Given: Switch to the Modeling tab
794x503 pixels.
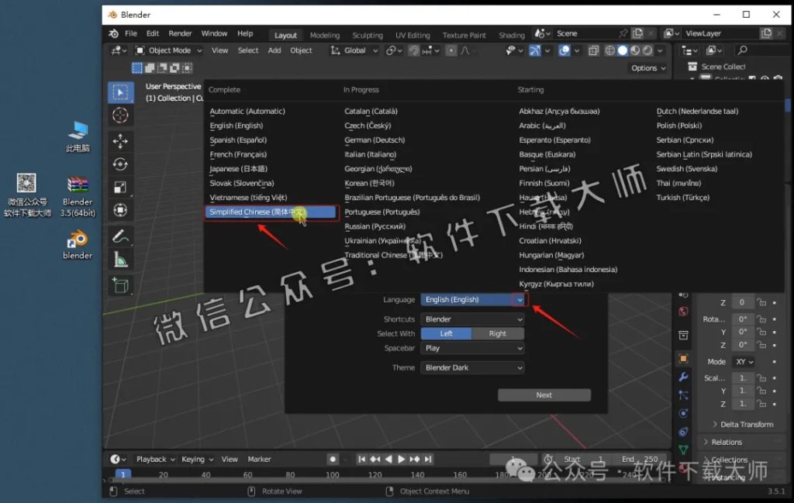Looking at the screenshot, I should (325, 35).
